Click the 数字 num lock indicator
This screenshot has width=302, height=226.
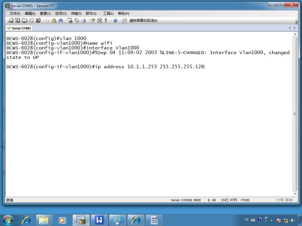(x=289, y=200)
